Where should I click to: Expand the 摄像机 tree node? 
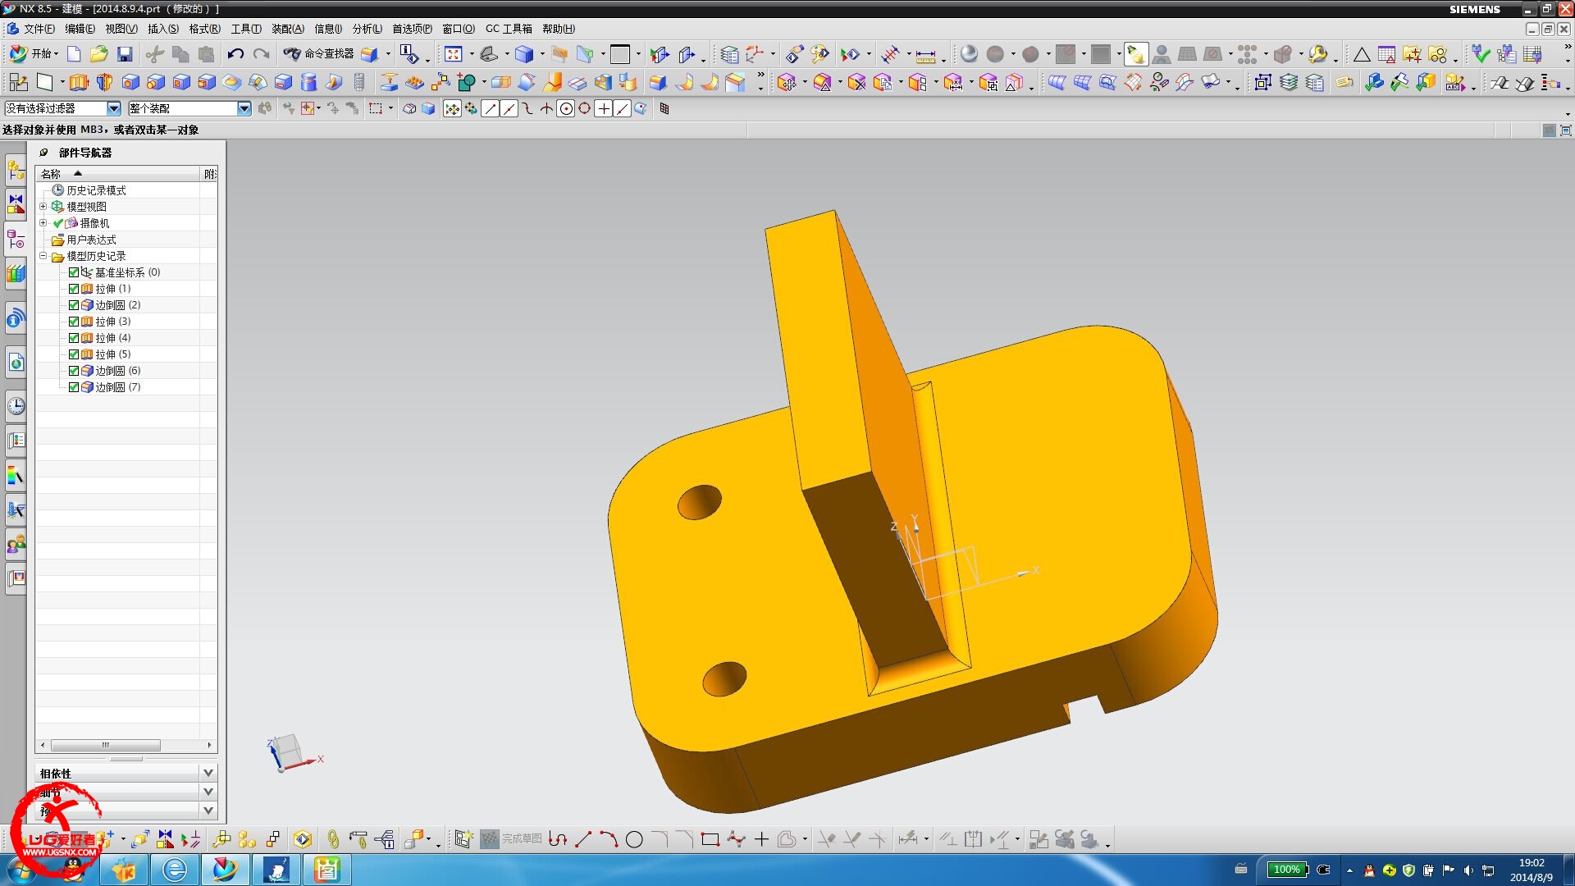(x=43, y=223)
